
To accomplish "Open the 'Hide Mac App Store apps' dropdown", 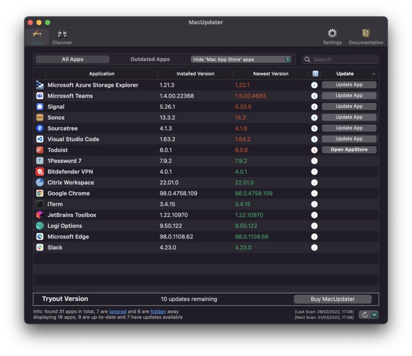I will 240,59.
